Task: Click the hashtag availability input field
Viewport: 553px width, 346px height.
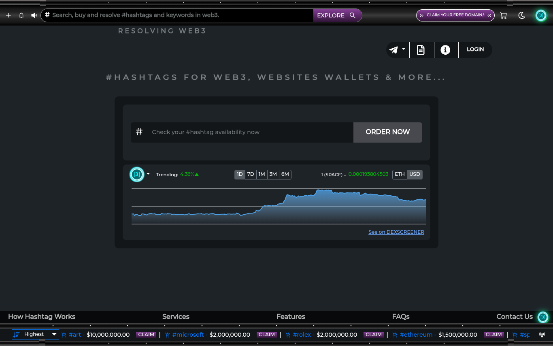Action: tap(242, 132)
